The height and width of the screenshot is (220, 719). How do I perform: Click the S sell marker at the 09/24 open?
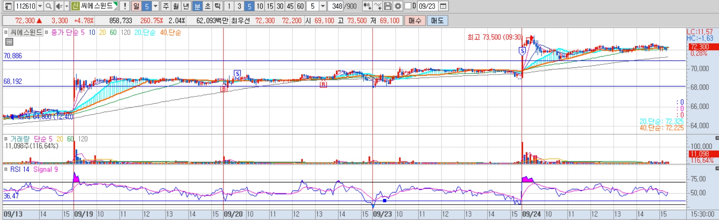(x=522, y=51)
